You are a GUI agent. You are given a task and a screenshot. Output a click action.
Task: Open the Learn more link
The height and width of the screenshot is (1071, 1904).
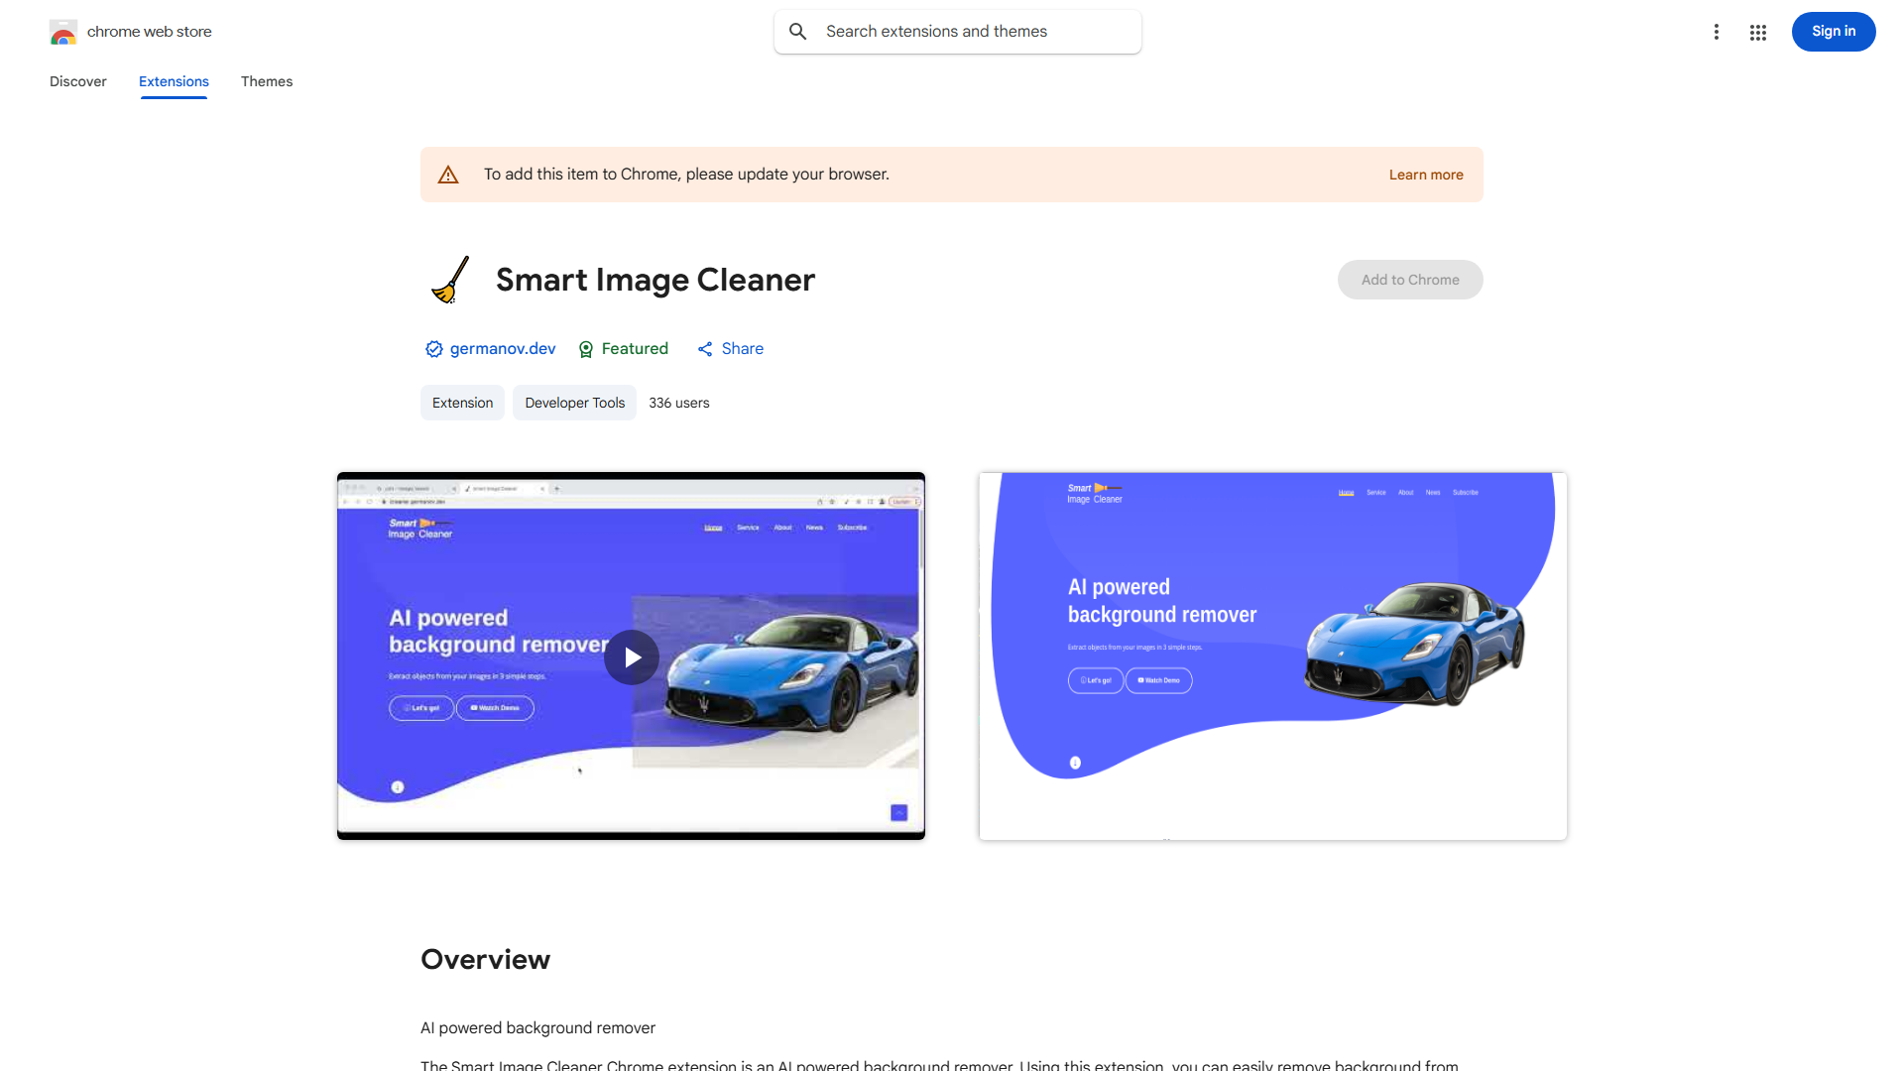click(x=1425, y=175)
